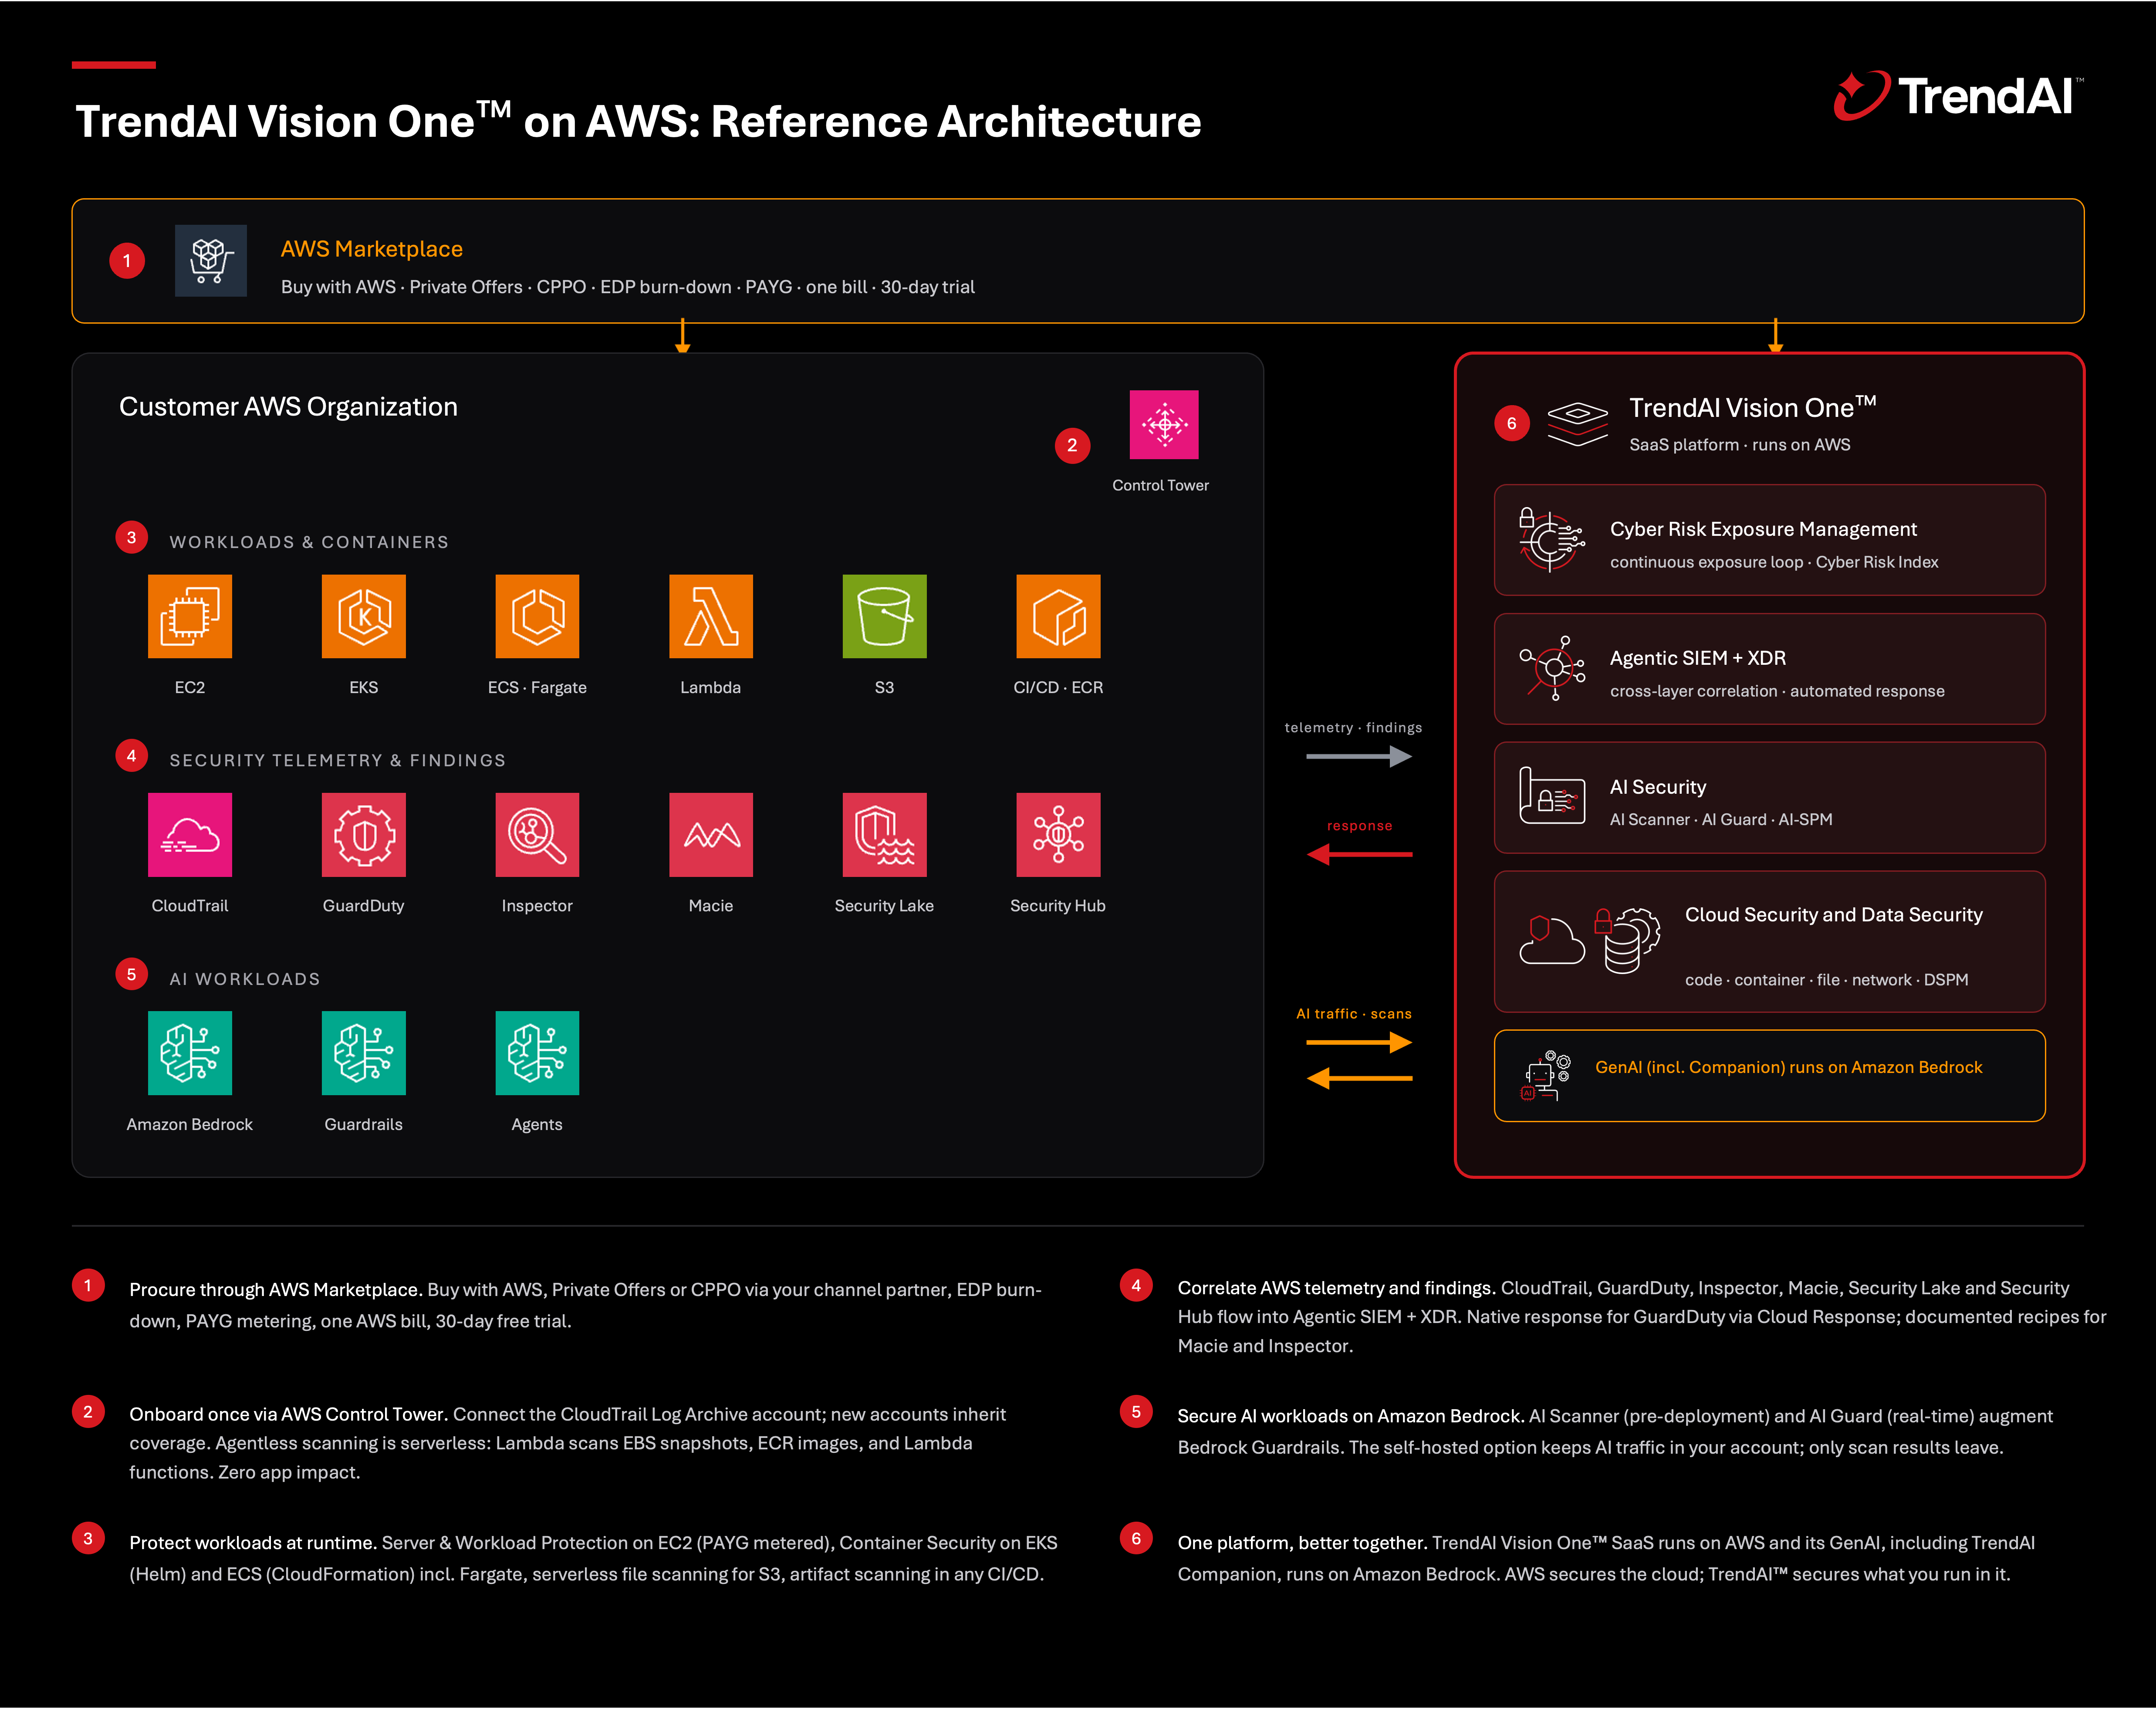Click the Inspector magnifier icon
The image size is (2156, 1709).
click(537, 835)
